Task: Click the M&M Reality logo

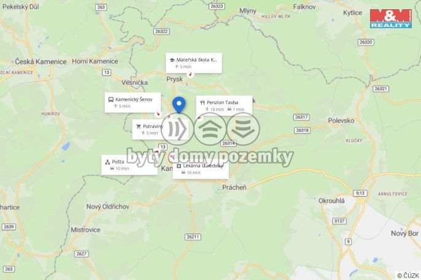Action: [x=391, y=18]
